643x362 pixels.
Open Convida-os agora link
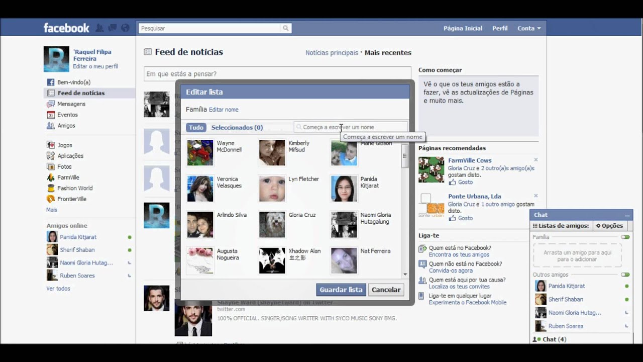pyautogui.click(x=451, y=270)
